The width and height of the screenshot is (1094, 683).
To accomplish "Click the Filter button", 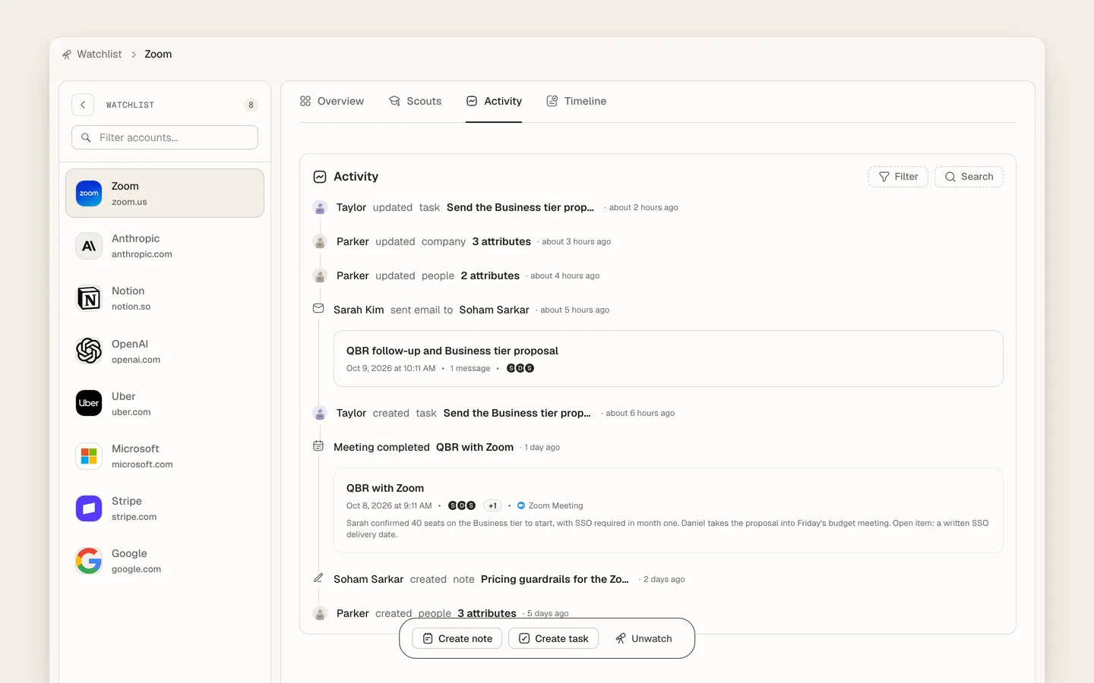I will click(898, 177).
